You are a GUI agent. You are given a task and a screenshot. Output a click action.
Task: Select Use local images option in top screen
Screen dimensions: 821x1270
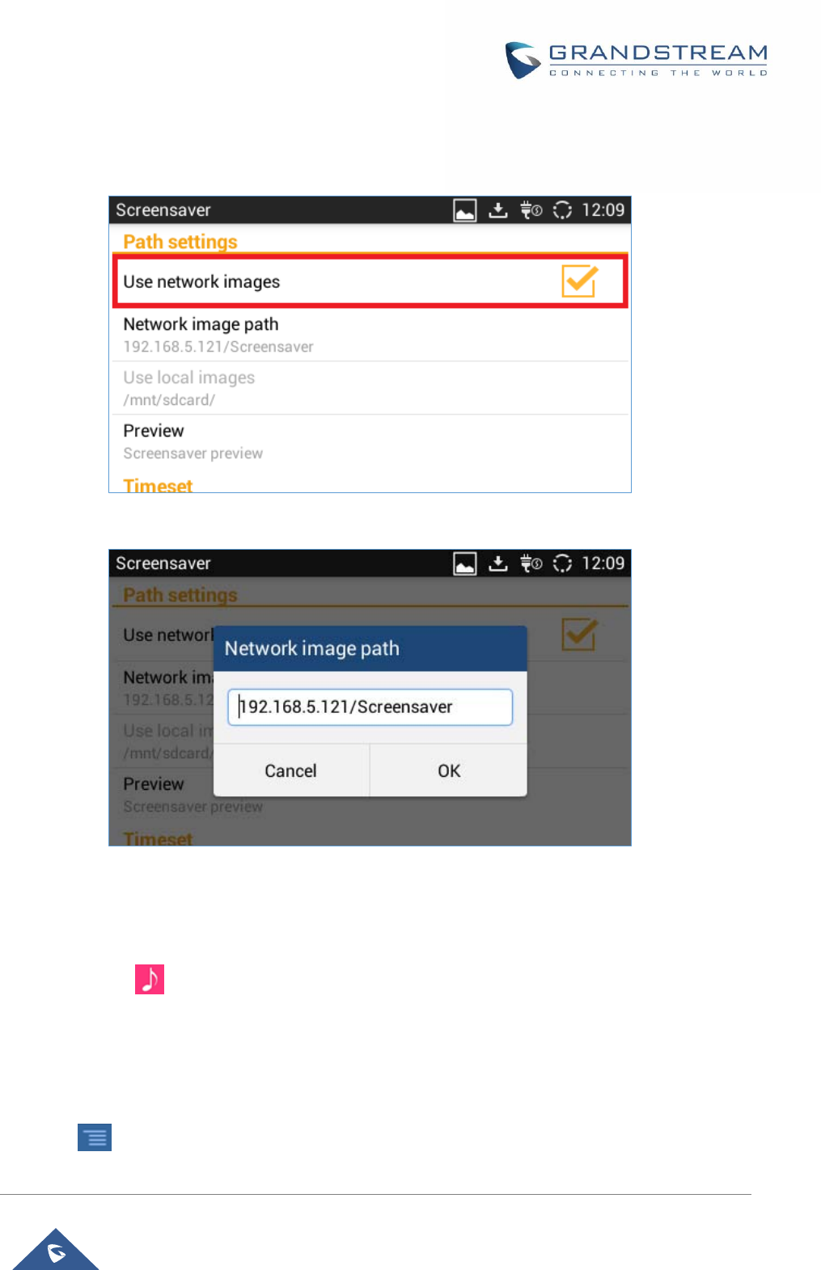pyautogui.click(x=370, y=388)
